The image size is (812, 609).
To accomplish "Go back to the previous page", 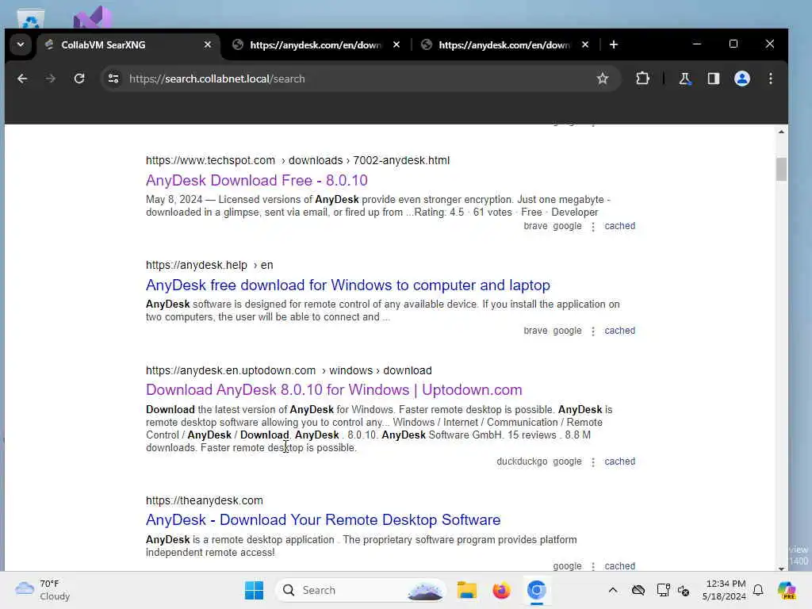I will click(22, 79).
